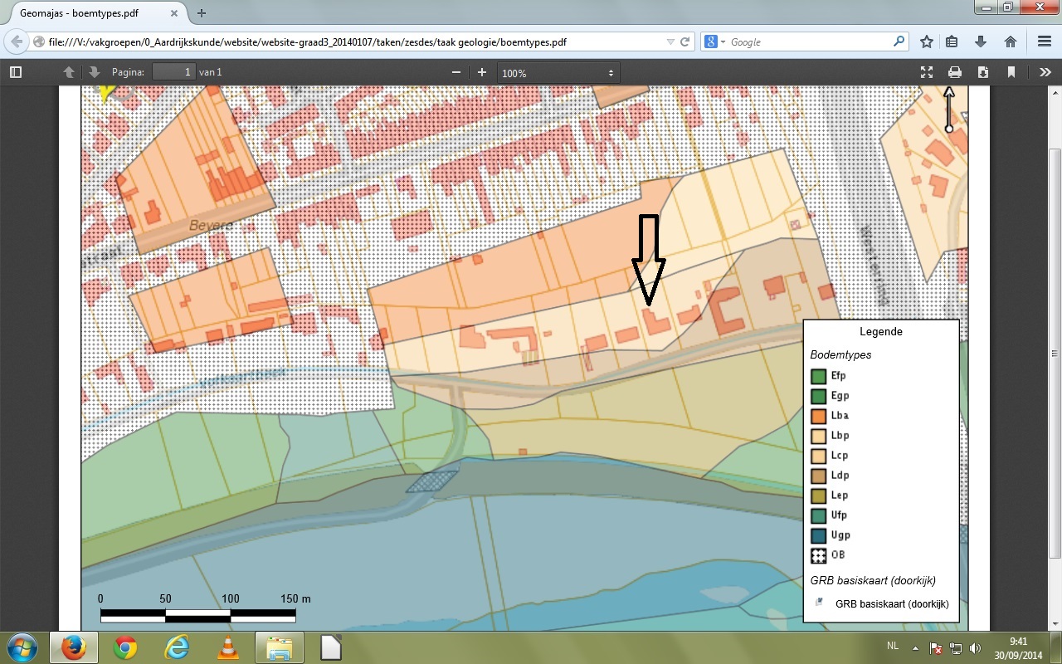This screenshot has height=664, width=1062.
Task: Bookmark the current PDF view
Action: [x=1011, y=72]
